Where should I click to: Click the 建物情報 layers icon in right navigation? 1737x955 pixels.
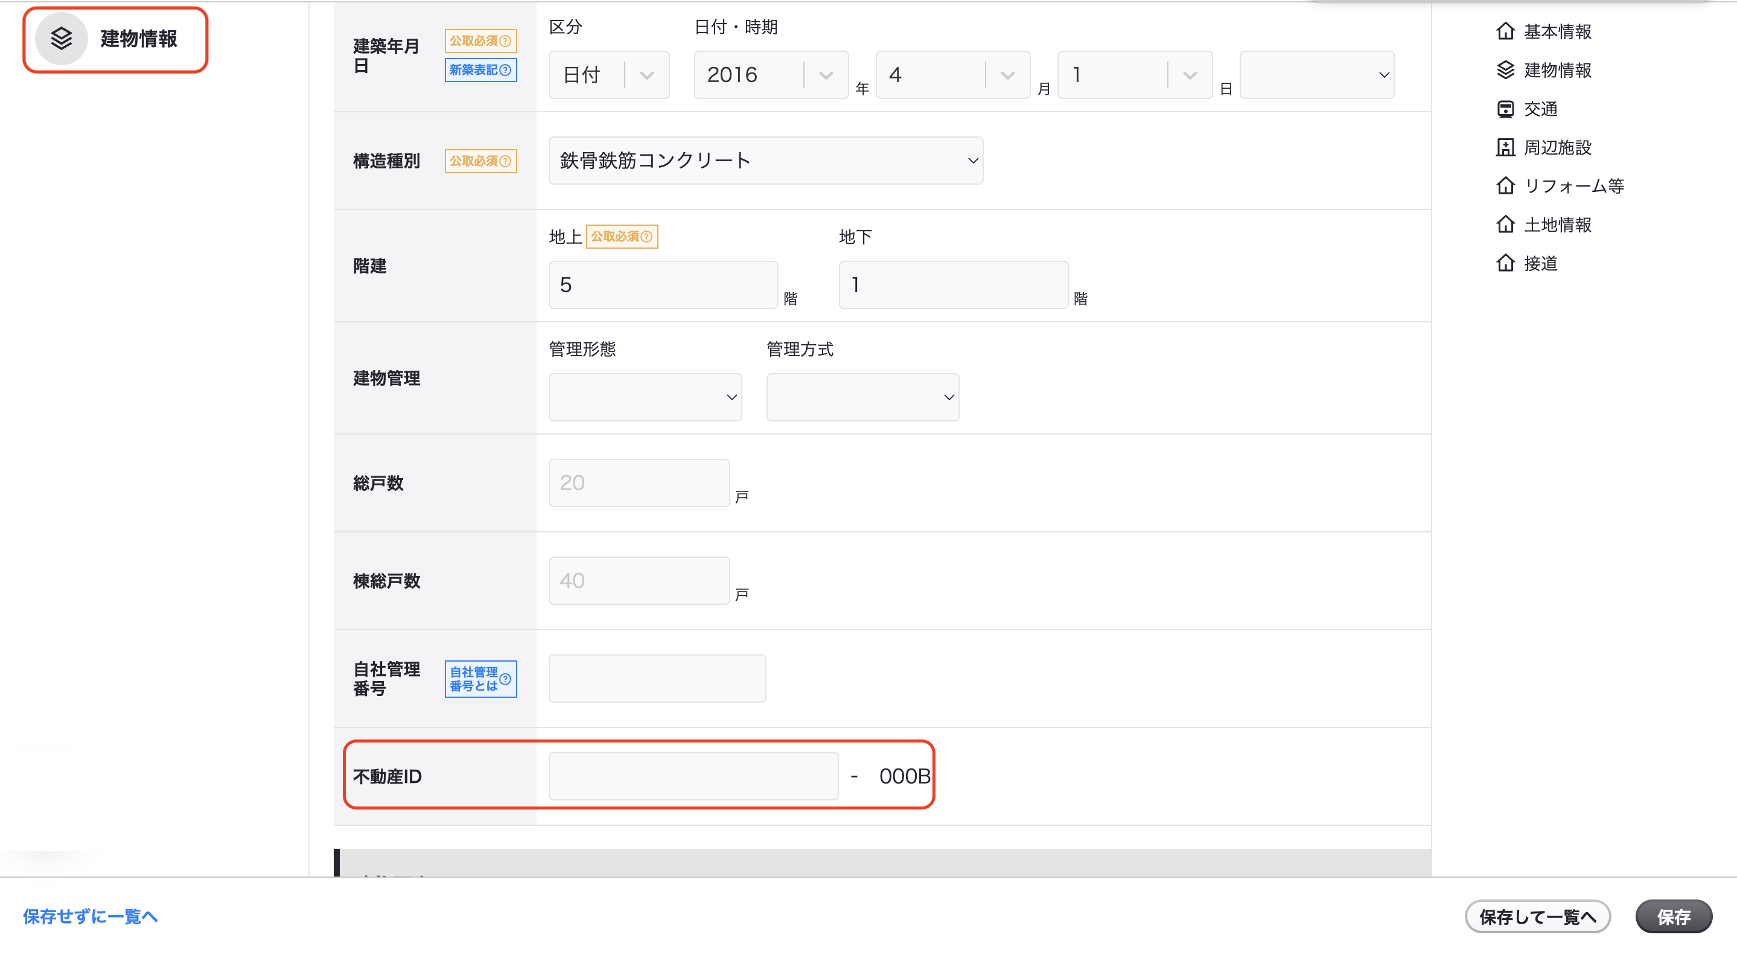pyautogui.click(x=1505, y=69)
